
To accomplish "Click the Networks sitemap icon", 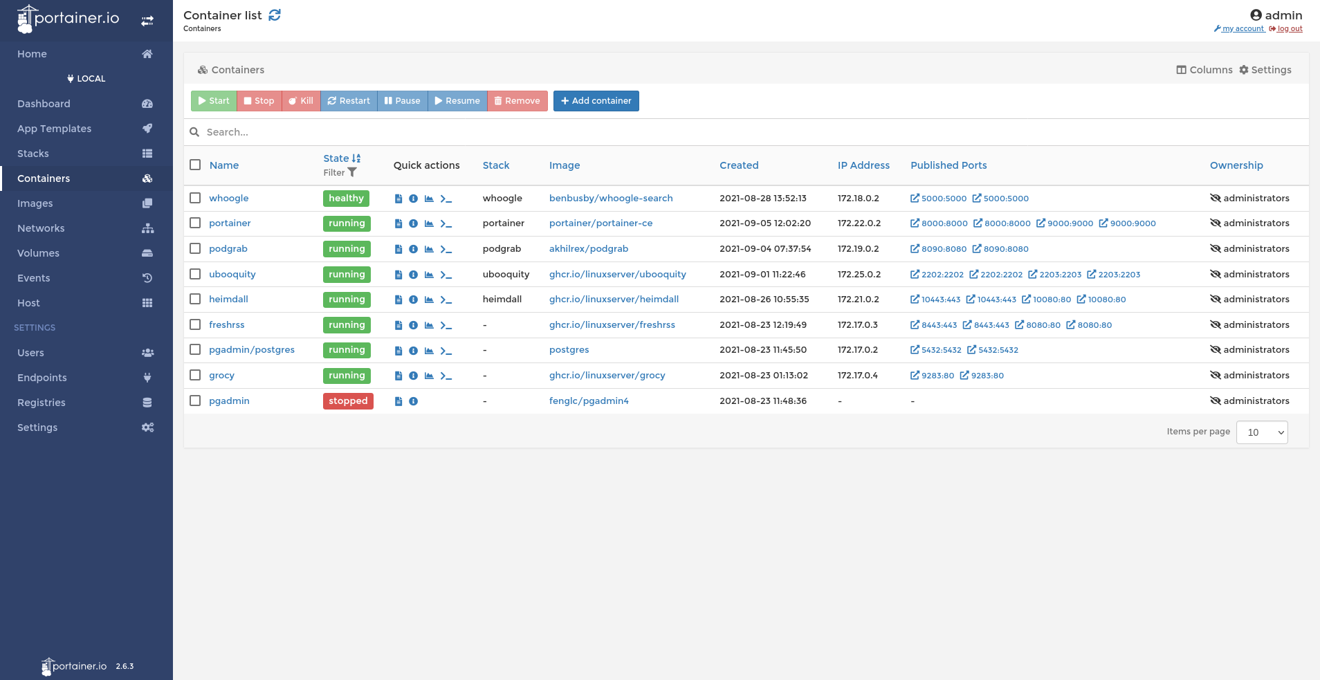I will pos(147,228).
